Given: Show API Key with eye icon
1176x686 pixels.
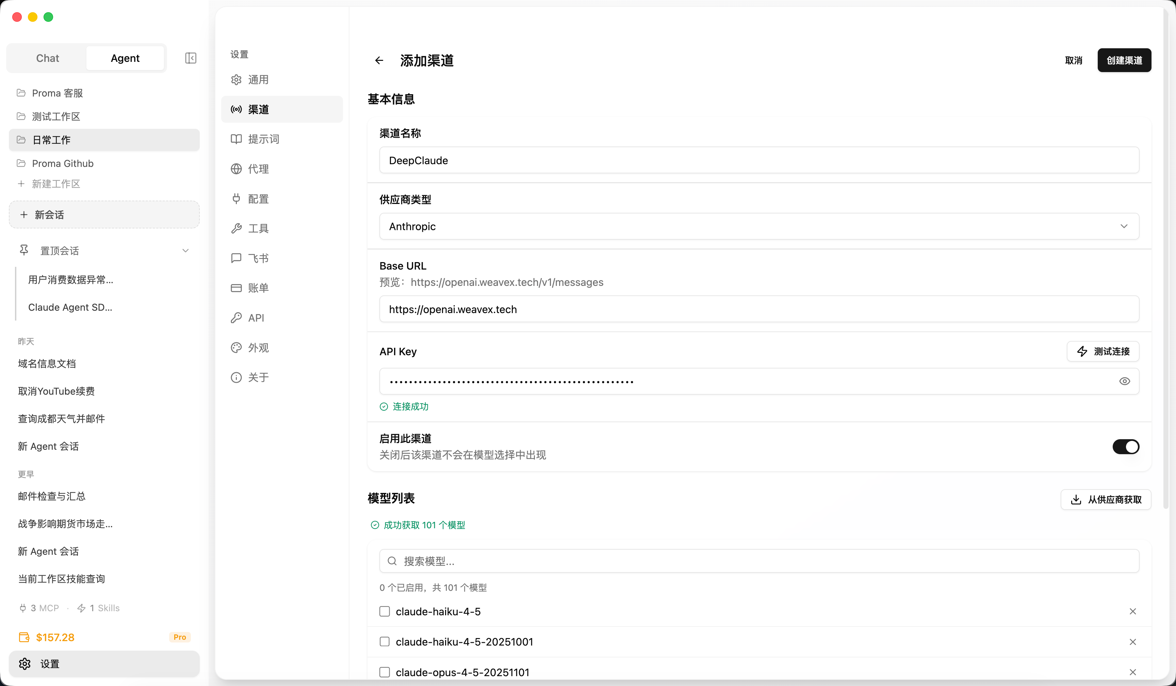Looking at the screenshot, I should pos(1124,381).
